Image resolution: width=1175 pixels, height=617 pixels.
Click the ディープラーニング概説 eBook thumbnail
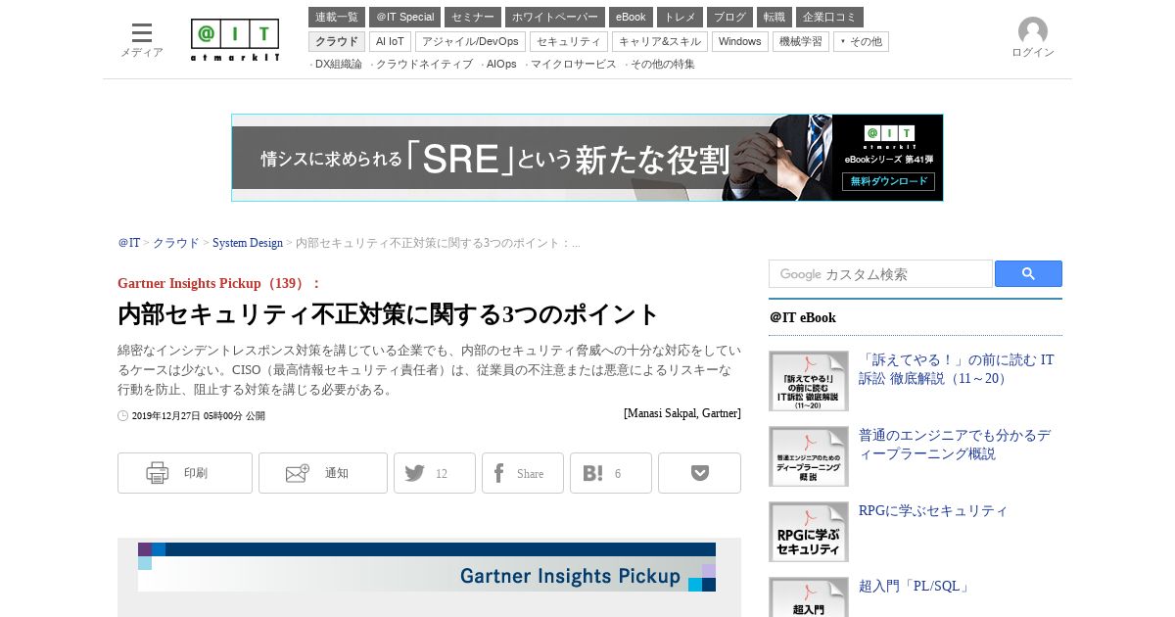tap(809, 456)
